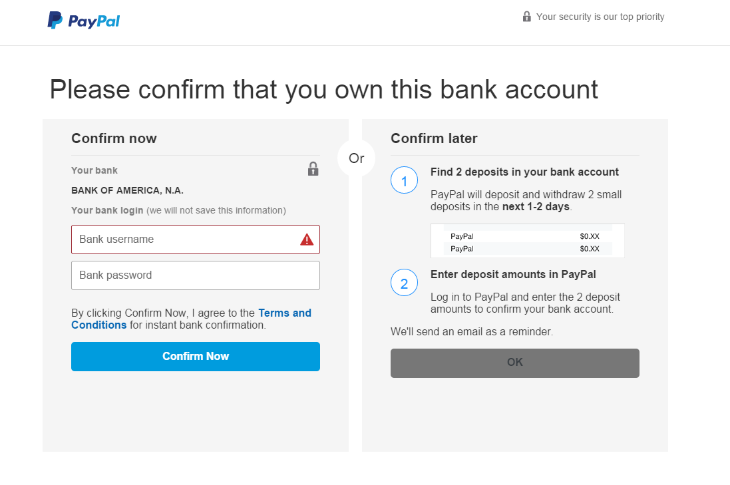Click the BANK OF AMERICA, N.A. name
Screen dimensions: 730x485
point(127,190)
